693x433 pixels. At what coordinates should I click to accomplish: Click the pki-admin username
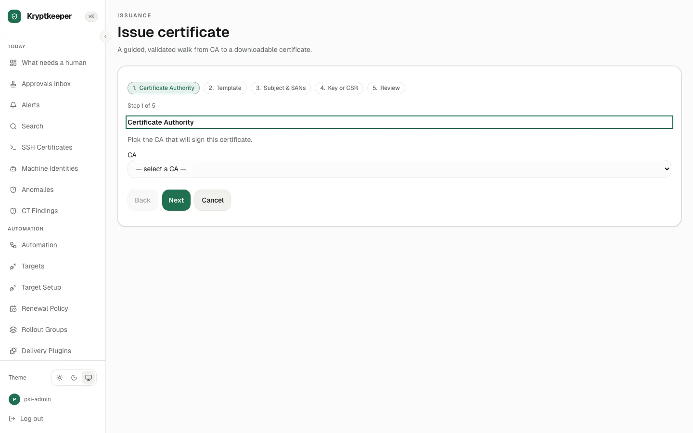38,399
